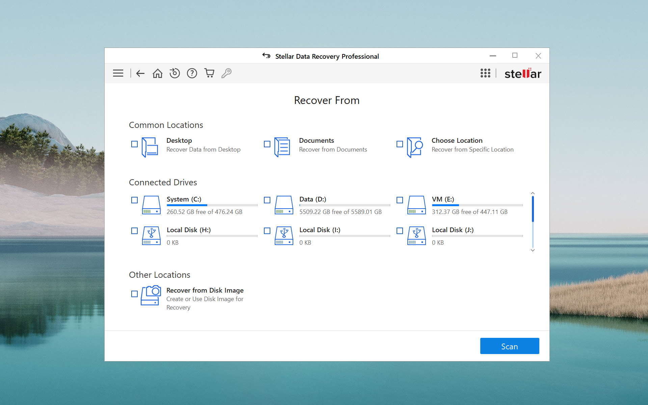Check the Choose Location checkbox
Image resolution: width=648 pixels, height=405 pixels.
(400, 144)
